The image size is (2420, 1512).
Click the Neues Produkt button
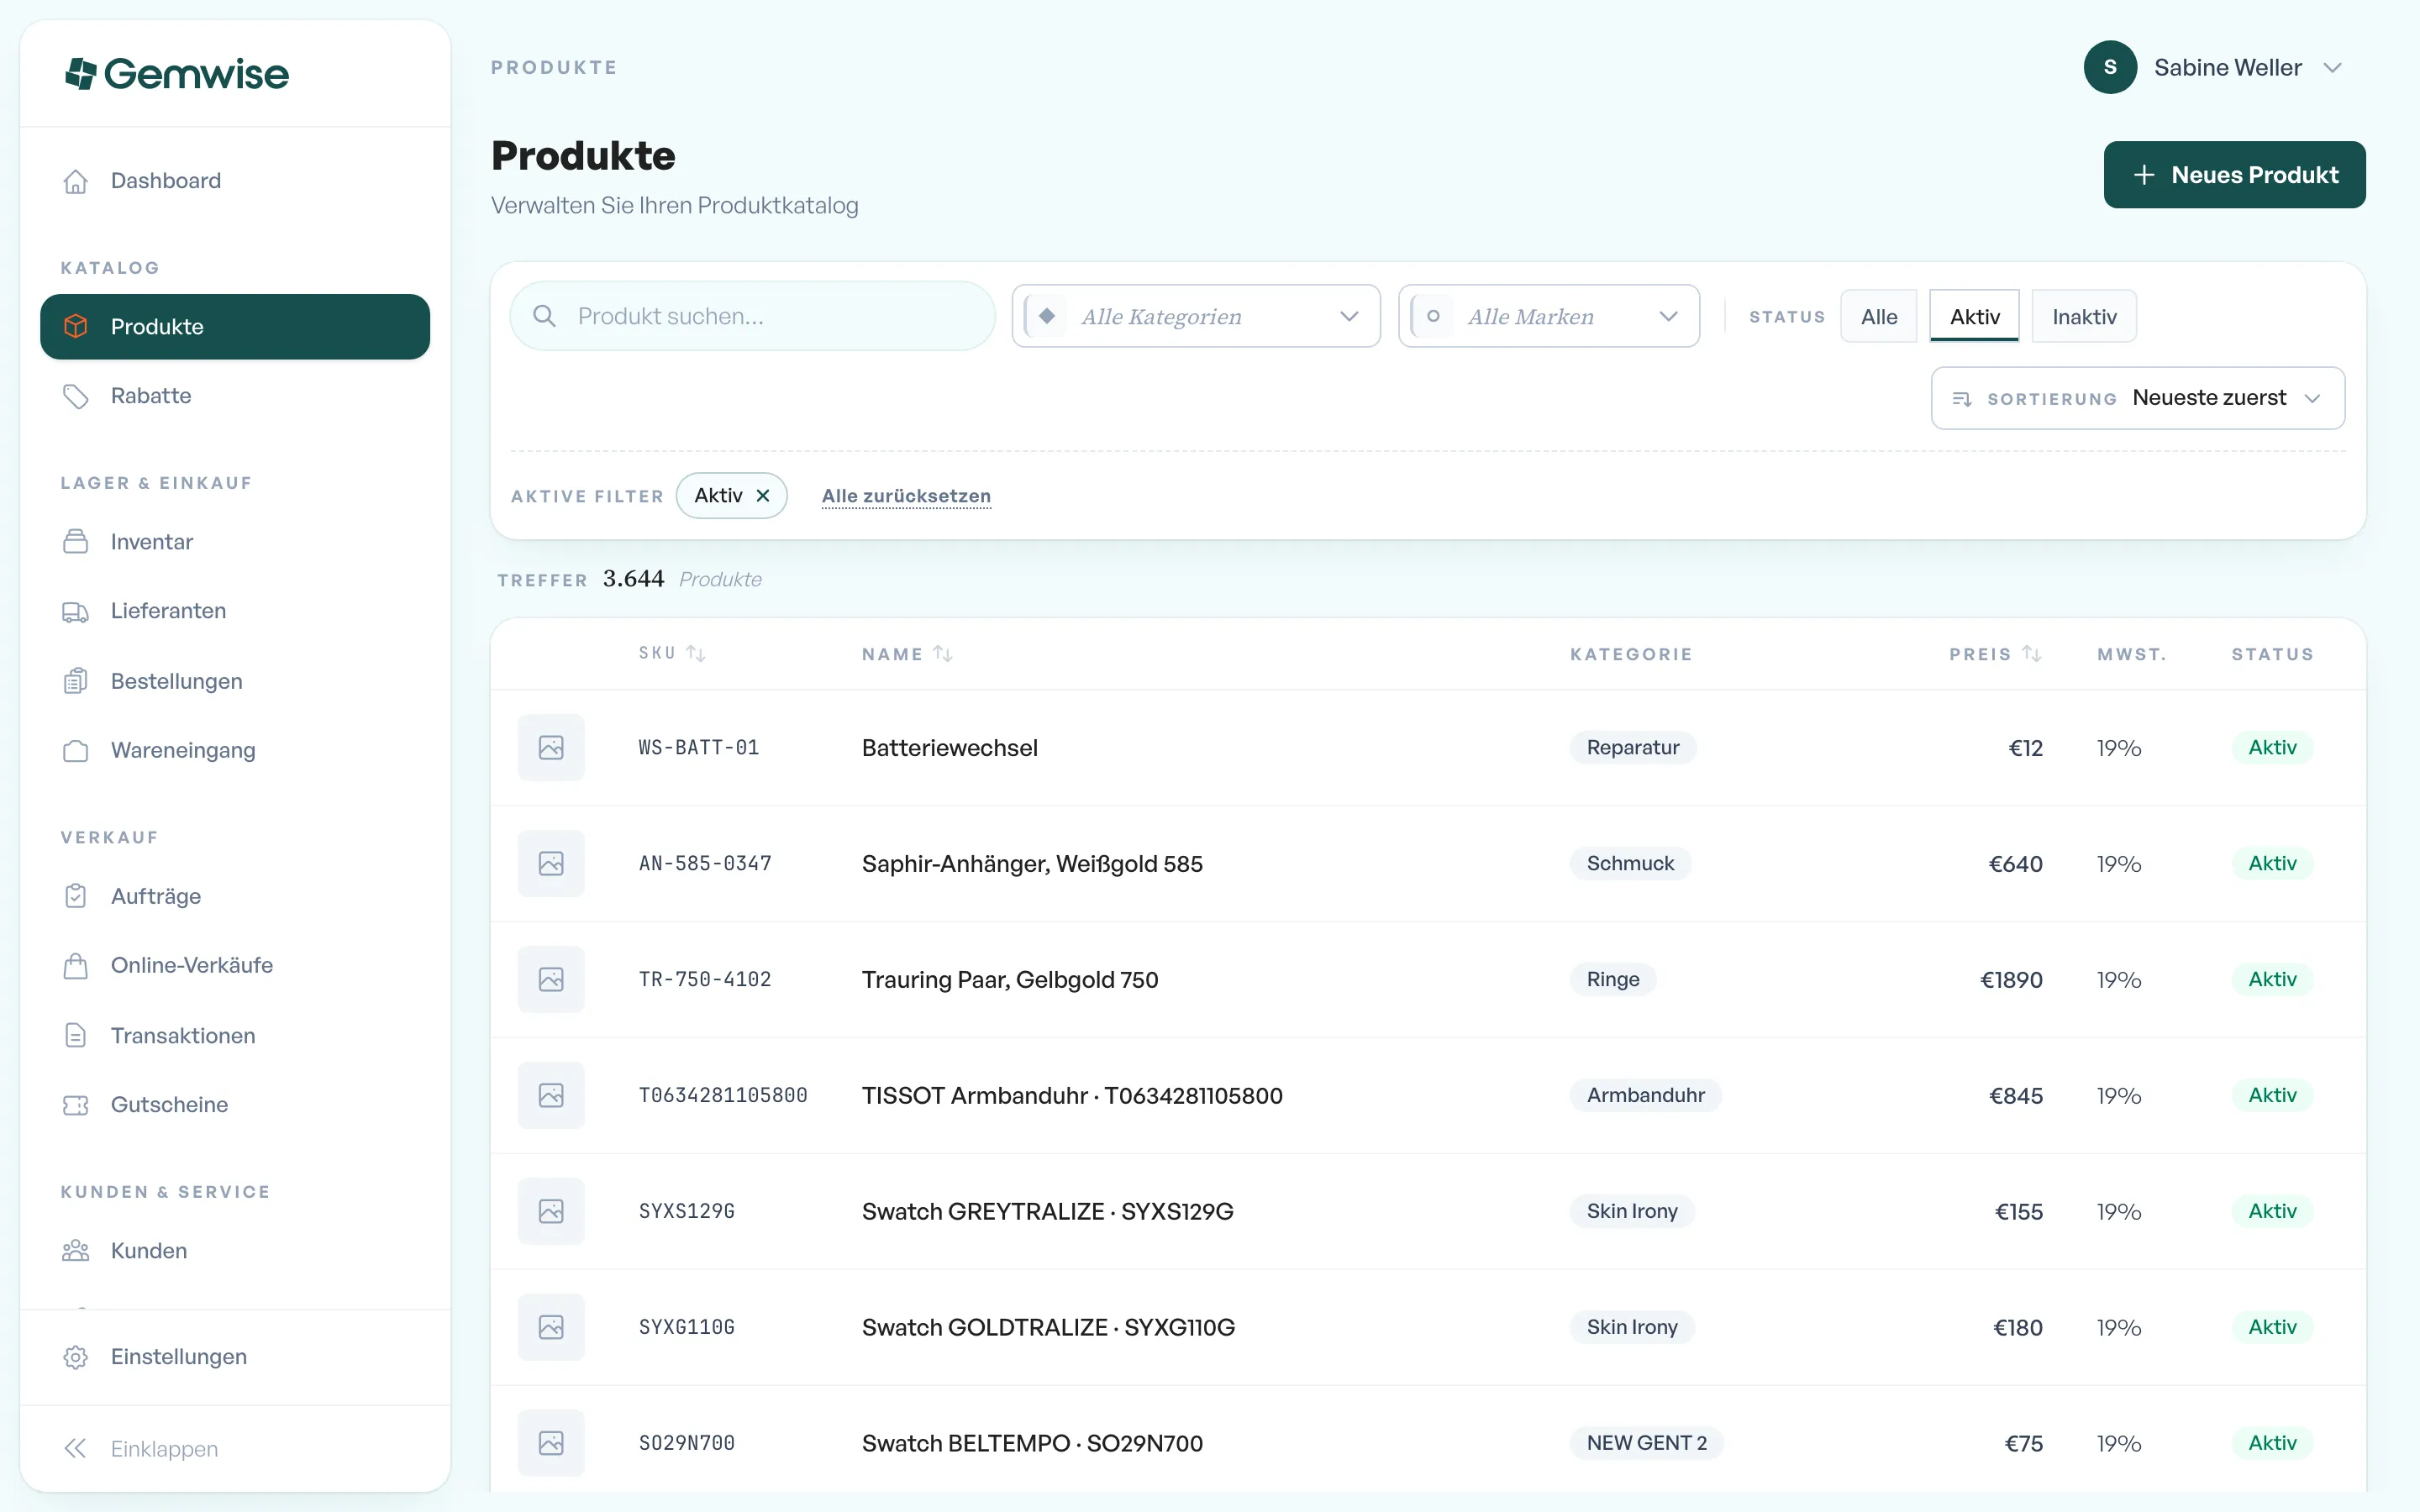point(2234,175)
